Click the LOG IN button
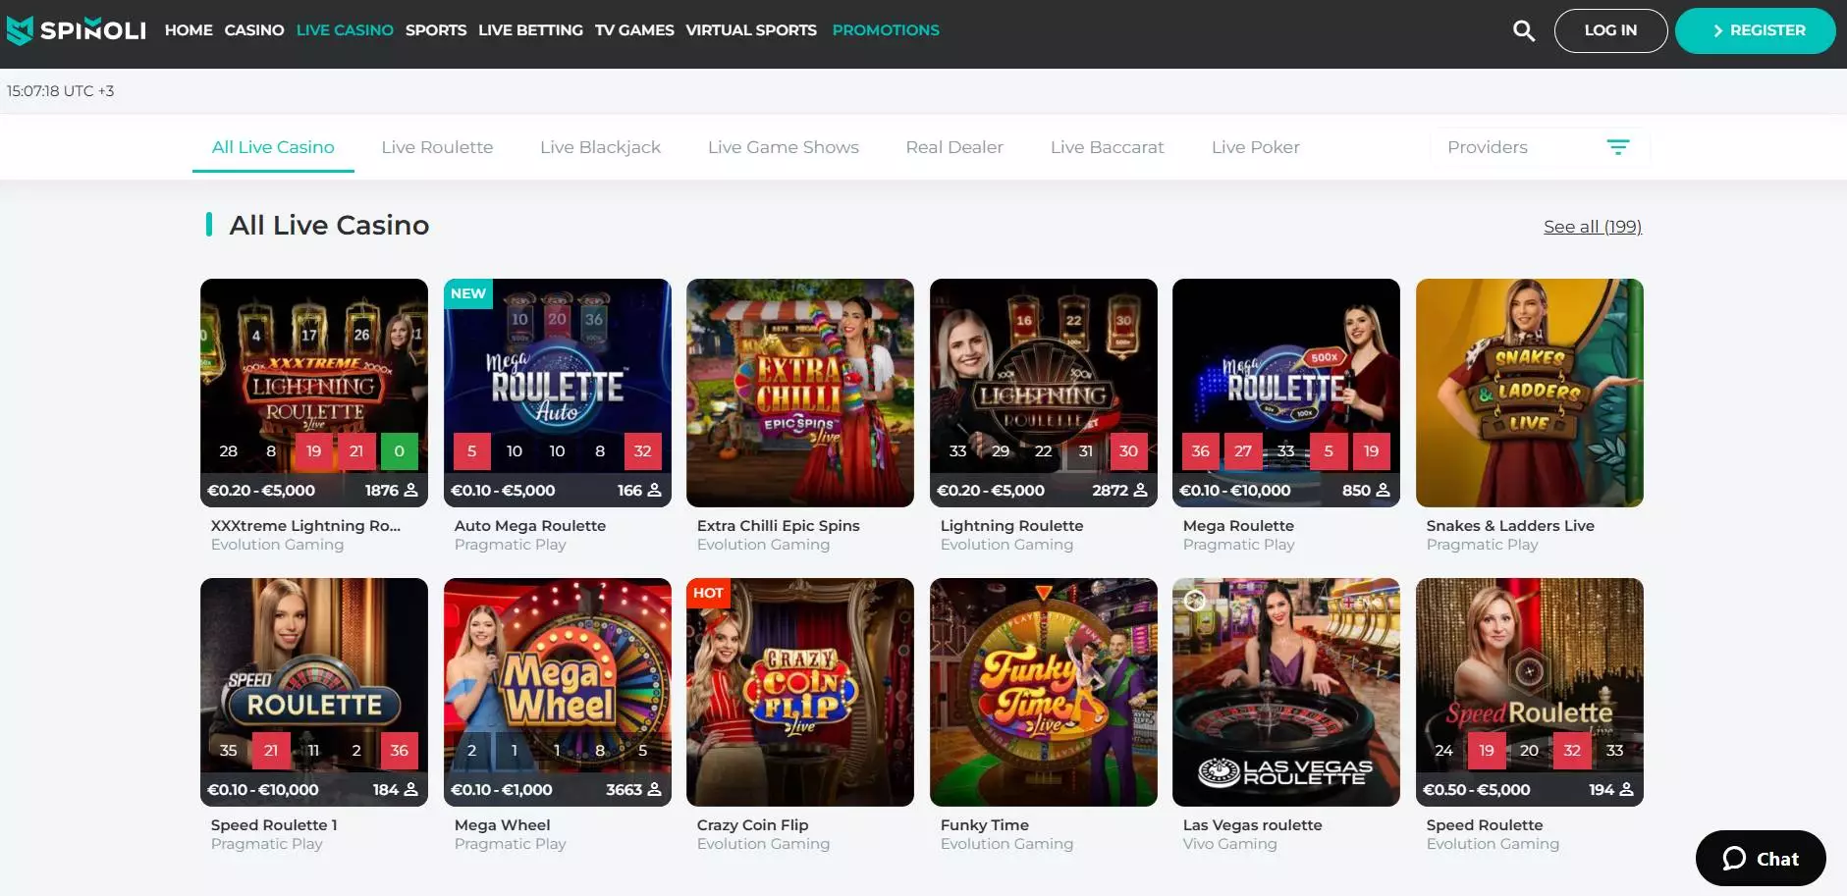This screenshot has height=896, width=1847. coord(1610,30)
